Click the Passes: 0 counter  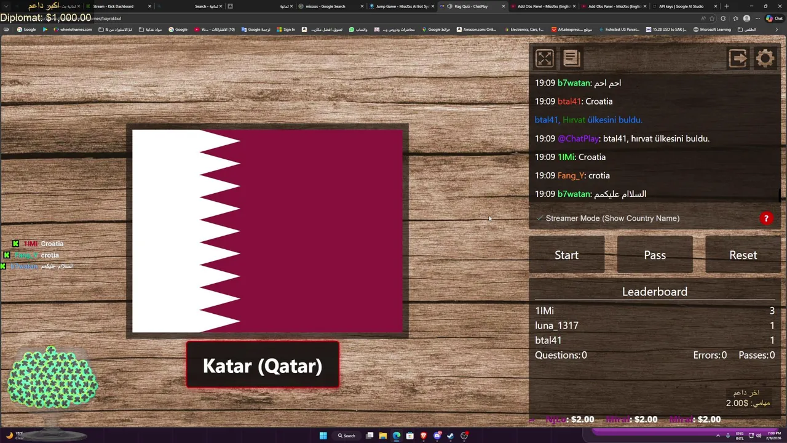756,355
